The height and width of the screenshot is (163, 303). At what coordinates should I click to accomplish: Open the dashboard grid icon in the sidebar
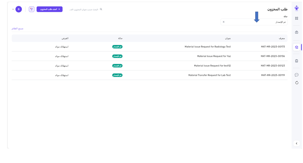coord(296,18)
